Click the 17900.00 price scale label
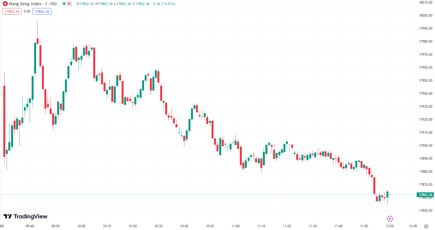435x230 pixels. click(x=425, y=146)
